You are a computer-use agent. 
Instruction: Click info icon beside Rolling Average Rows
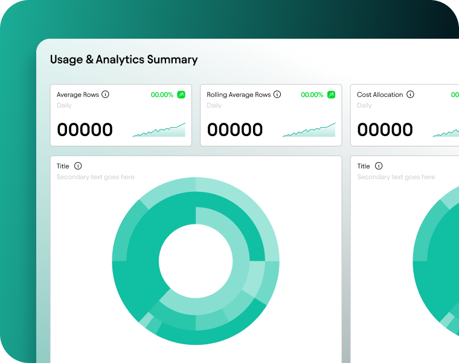tap(277, 94)
